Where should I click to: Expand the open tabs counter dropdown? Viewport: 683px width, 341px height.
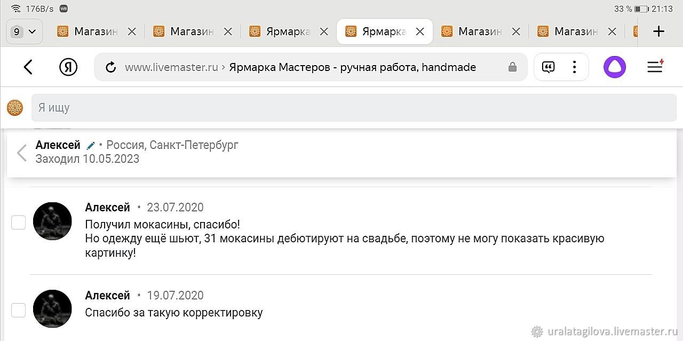point(24,31)
